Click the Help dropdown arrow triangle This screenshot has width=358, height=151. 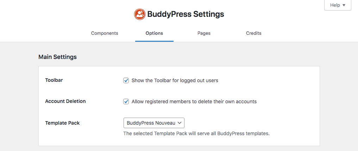tap(344, 5)
